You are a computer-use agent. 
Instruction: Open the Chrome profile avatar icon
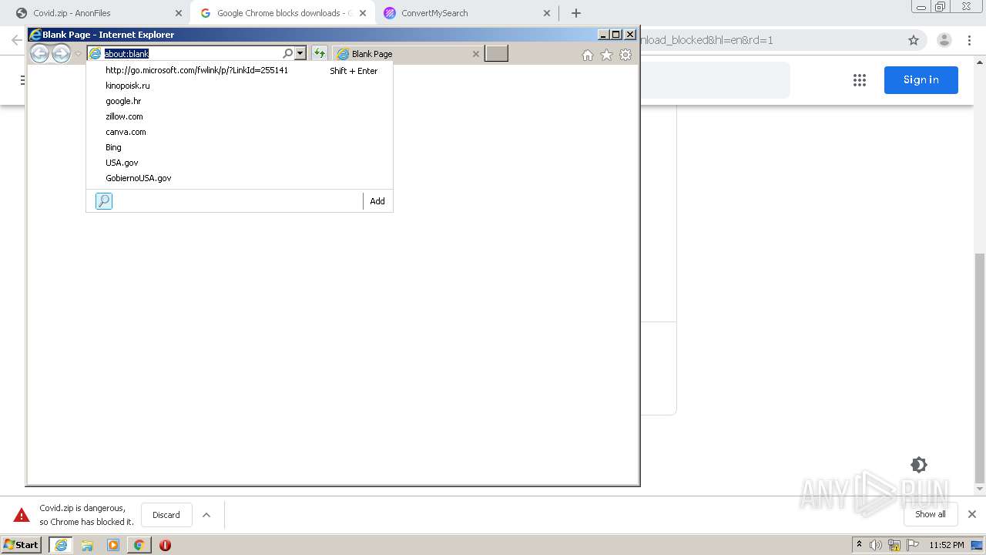click(x=944, y=40)
